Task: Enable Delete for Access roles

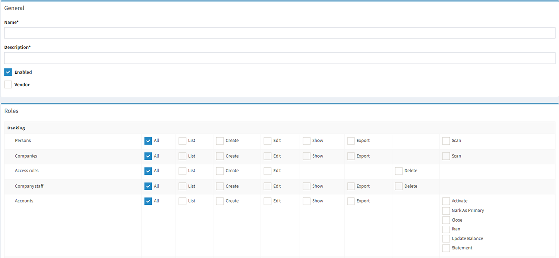Action: coord(399,171)
